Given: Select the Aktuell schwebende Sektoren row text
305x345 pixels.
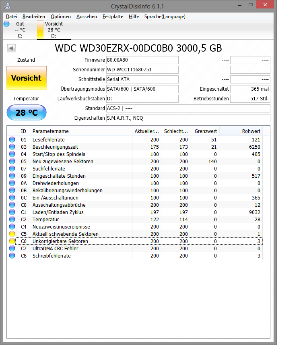Looking at the screenshot, I should [x=66, y=234].
